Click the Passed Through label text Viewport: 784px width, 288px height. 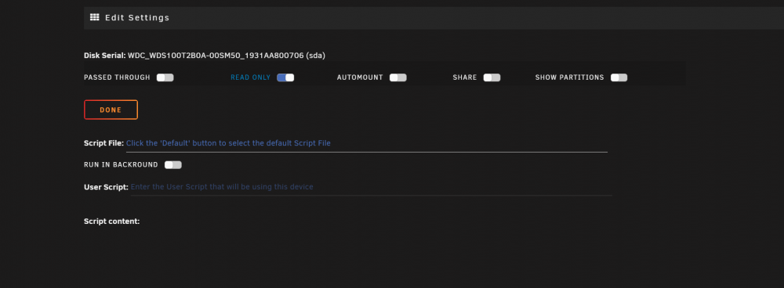point(117,77)
